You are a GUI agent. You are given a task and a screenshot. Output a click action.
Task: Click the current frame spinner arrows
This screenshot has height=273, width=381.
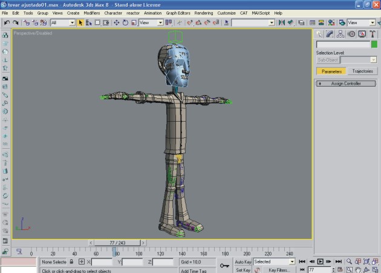333,269
